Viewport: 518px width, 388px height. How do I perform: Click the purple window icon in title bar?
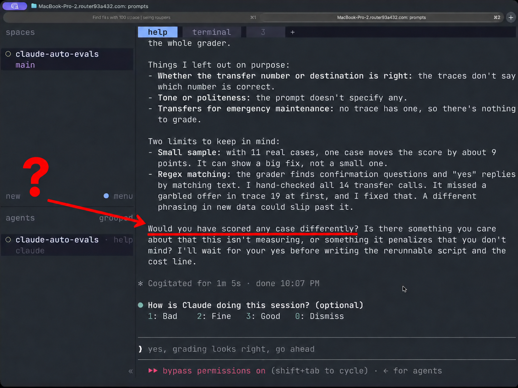click(x=15, y=6)
